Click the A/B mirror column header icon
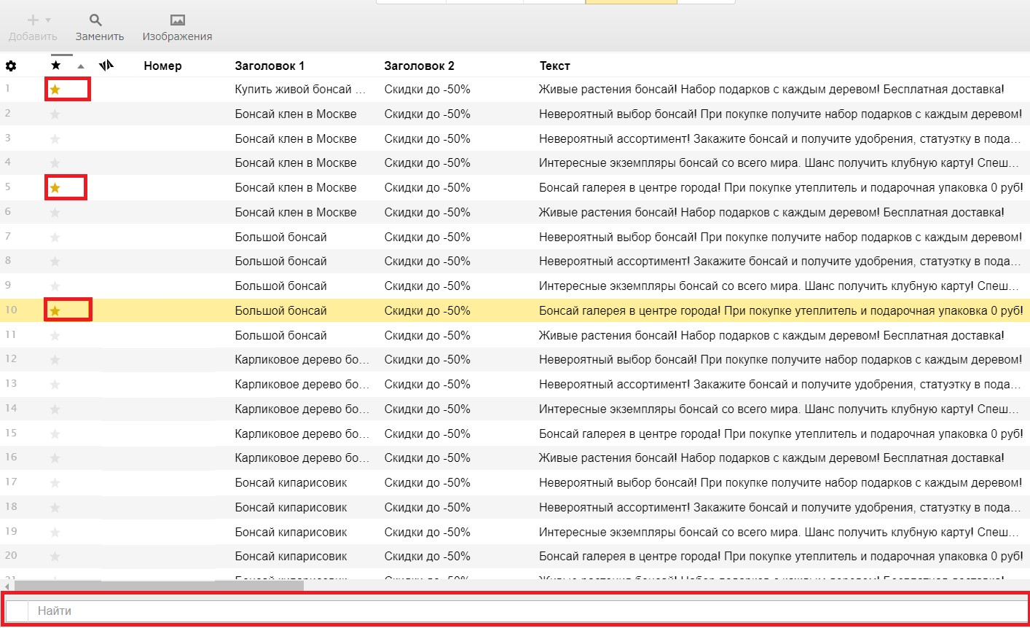The width and height of the screenshot is (1030, 628). [107, 66]
